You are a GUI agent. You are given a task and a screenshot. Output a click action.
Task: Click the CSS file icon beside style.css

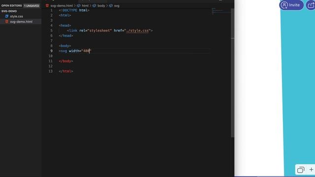tap(6, 16)
